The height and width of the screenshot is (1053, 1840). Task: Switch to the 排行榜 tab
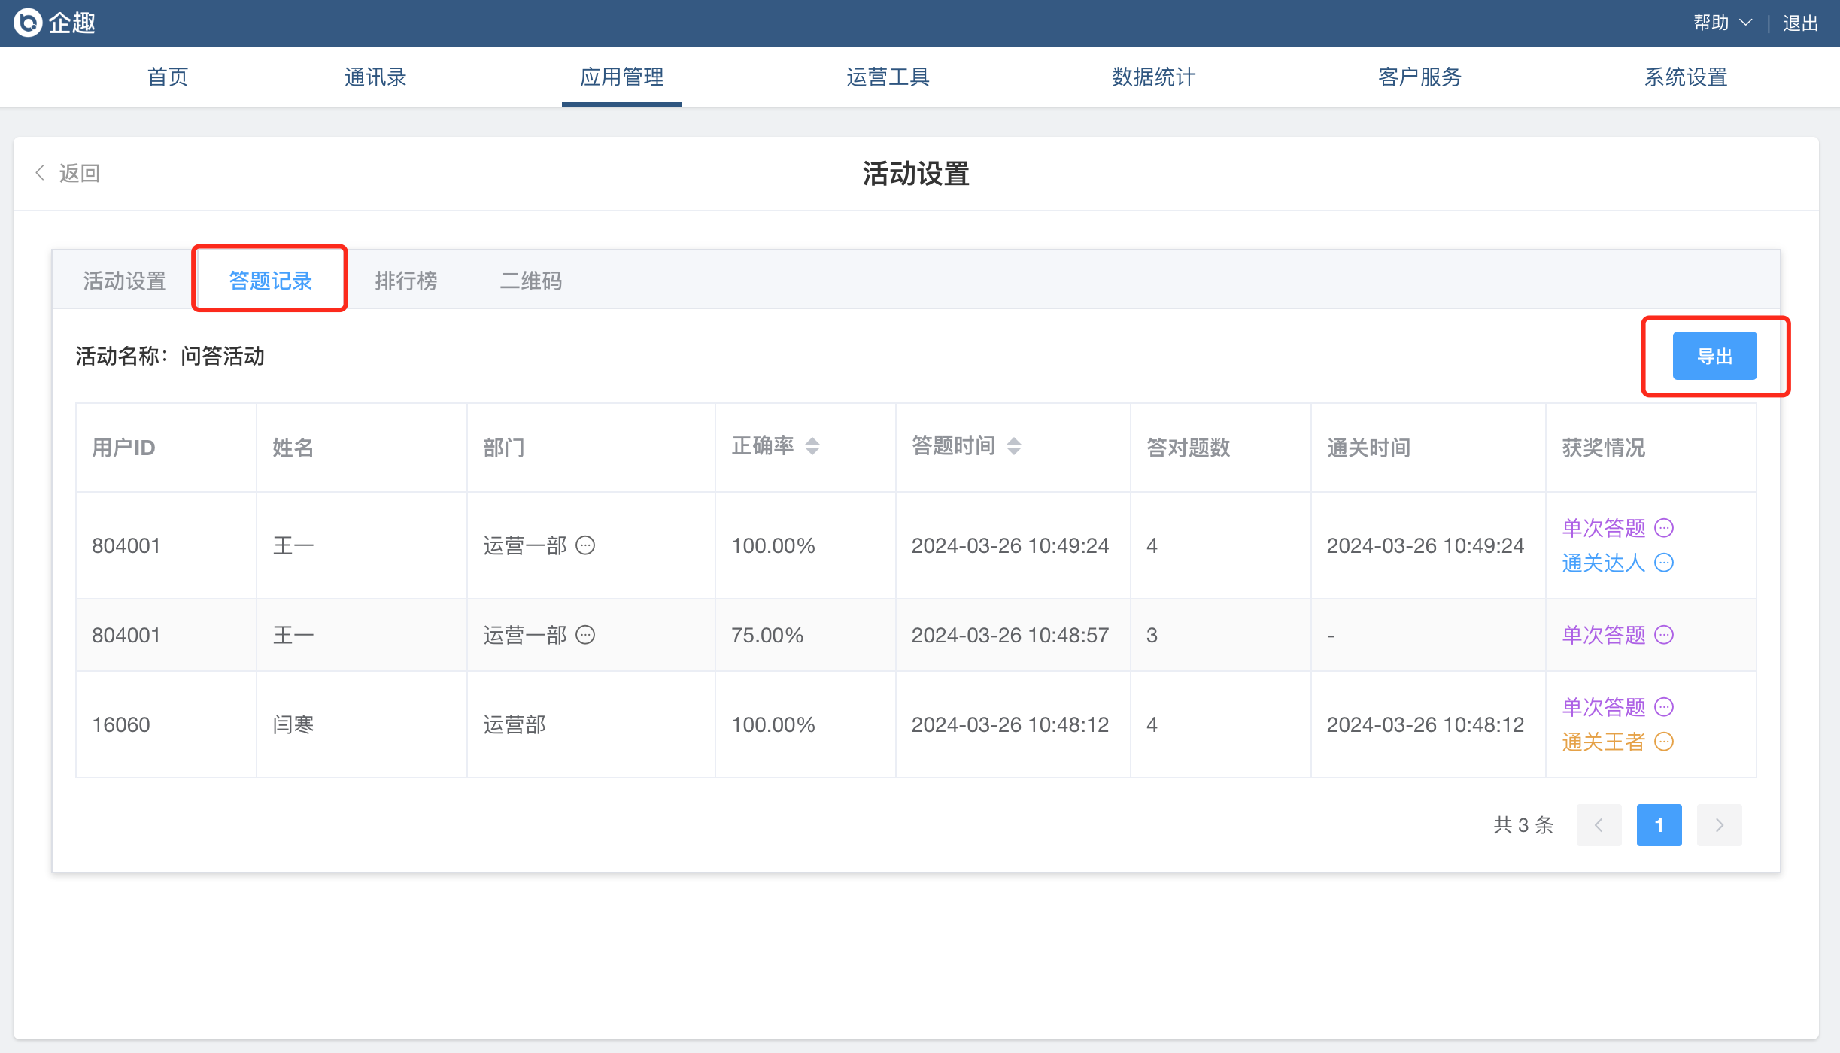(x=406, y=281)
